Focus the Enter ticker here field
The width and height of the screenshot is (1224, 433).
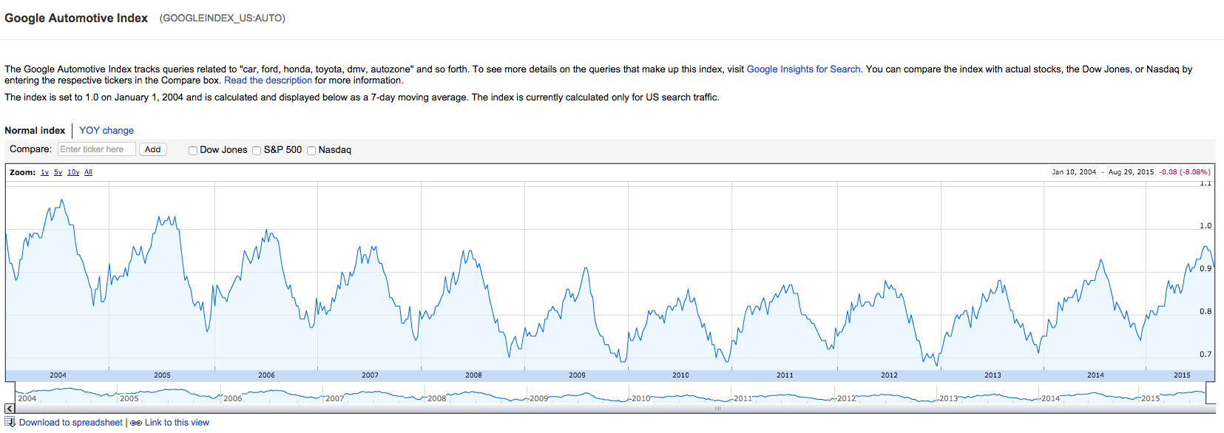tap(97, 149)
